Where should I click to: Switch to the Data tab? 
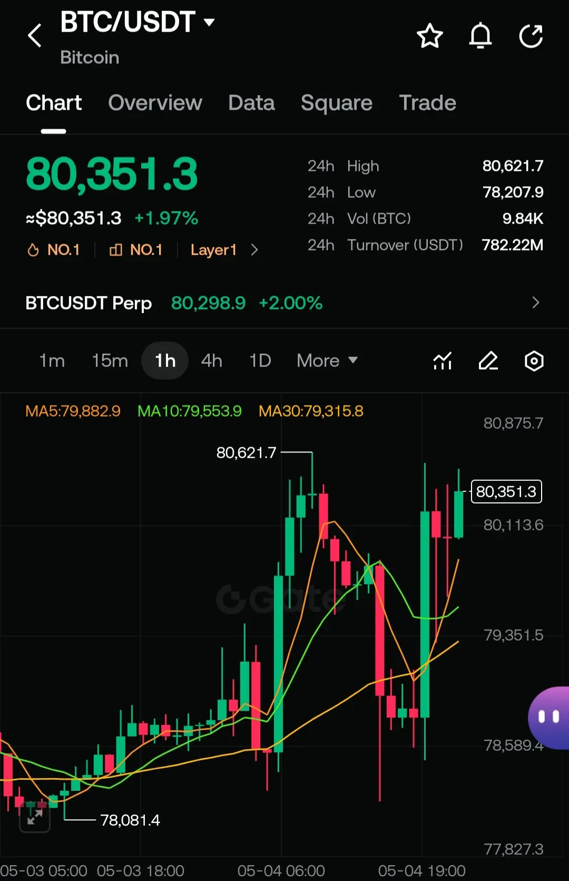(251, 103)
